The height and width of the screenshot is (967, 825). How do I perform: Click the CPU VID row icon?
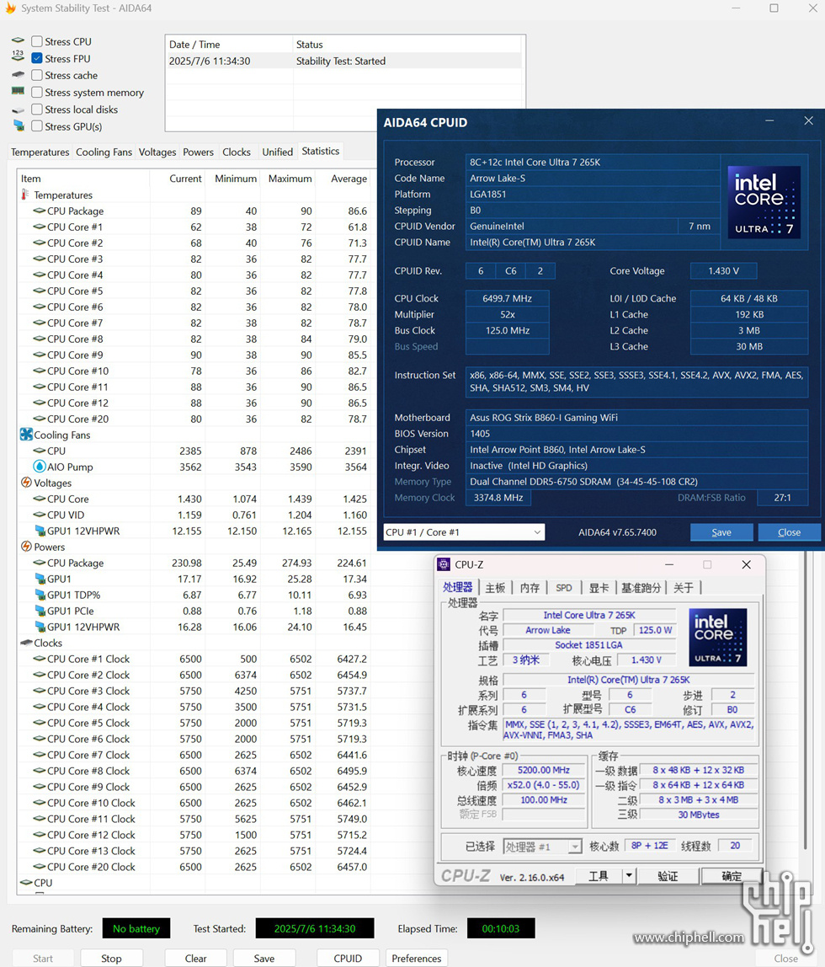pyautogui.click(x=40, y=515)
